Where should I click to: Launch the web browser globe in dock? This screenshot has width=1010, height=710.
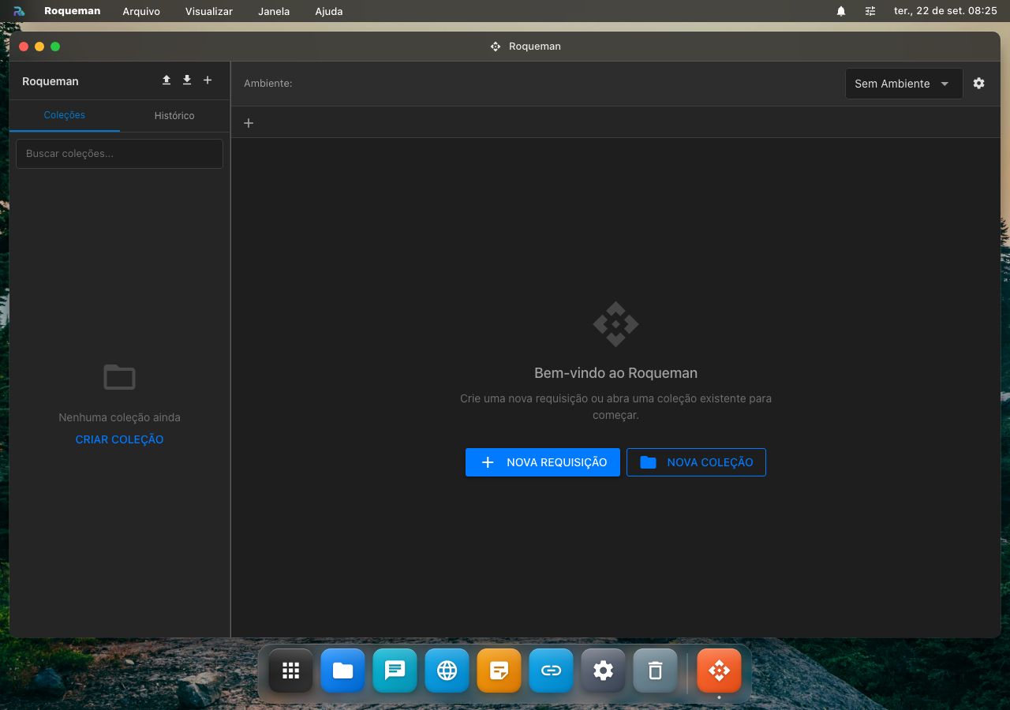(x=447, y=671)
